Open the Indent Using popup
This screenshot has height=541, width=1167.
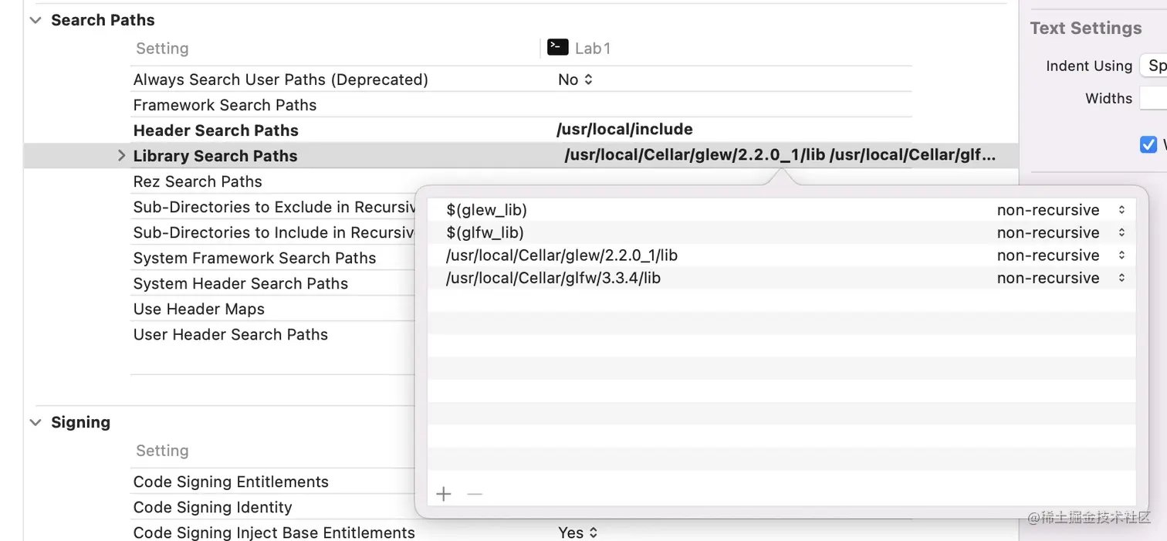point(1153,66)
